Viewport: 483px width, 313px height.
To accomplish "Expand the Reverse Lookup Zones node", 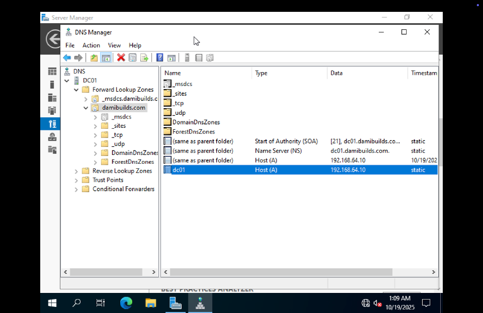I will click(75, 170).
